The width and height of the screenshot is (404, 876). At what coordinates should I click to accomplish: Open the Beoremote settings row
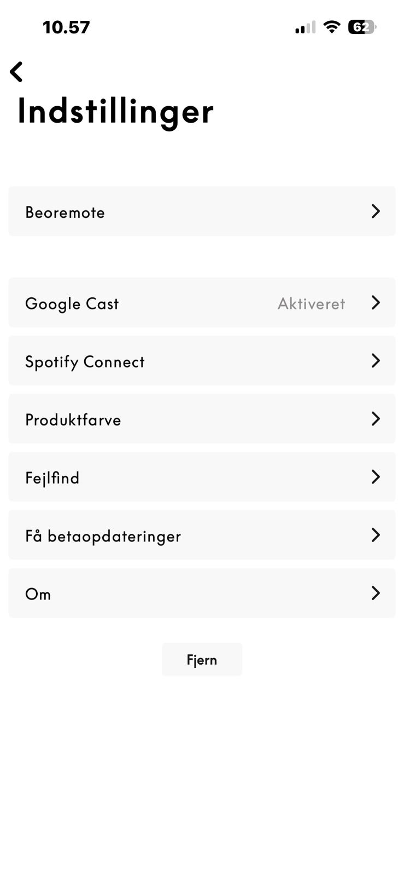[x=65, y=212]
